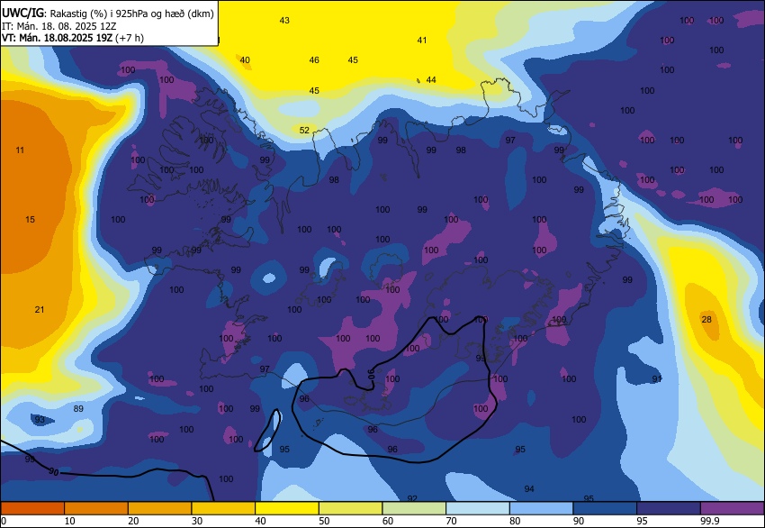Select the map value '15' in the orange area
This screenshot has height=528, width=765.
[31, 219]
